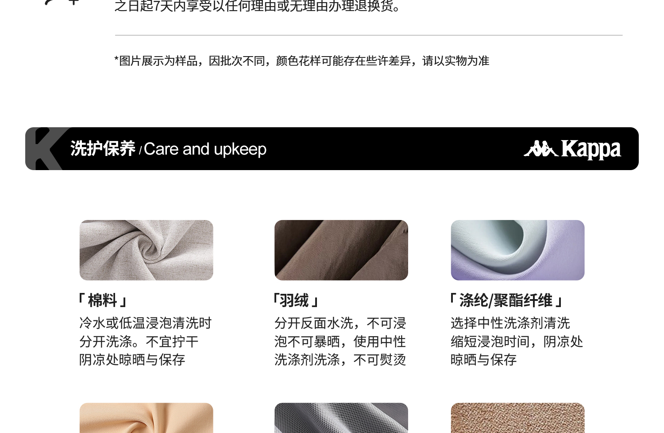Click the sample image disclaimer note
Screen dimensions: 664x433
coord(301,61)
